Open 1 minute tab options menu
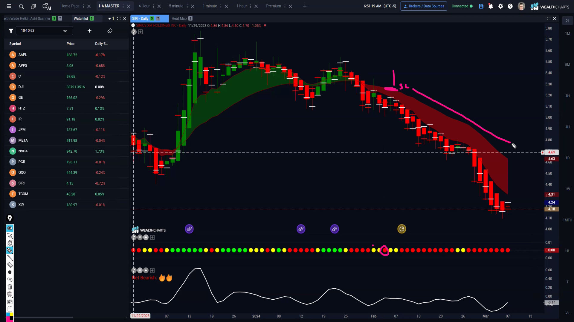This screenshot has height=322, width=574. click(221, 6)
